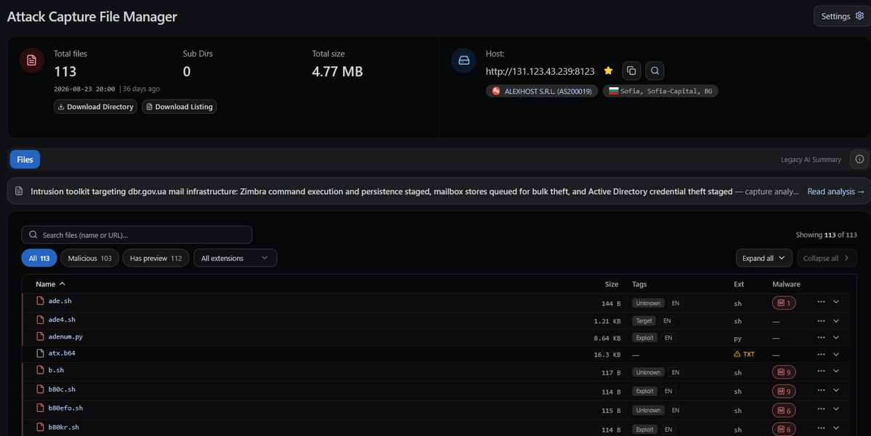
Task: Open Settings
Action: (x=842, y=16)
